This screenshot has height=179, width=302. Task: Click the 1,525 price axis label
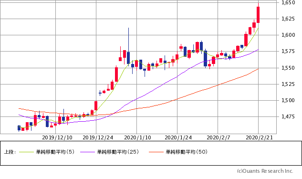pyautogui.click(x=288, y=84)
